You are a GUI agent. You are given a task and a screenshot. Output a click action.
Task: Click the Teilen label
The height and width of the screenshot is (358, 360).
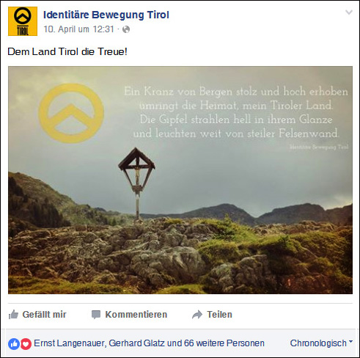tap(219, 315)
